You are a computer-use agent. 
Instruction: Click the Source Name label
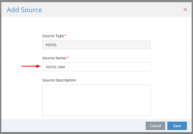tap(54, 58)
